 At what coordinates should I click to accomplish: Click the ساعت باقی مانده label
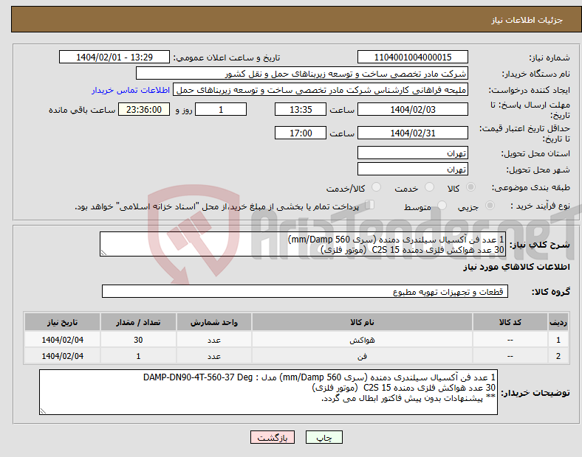pyautogui.click(x=82, y=110)
